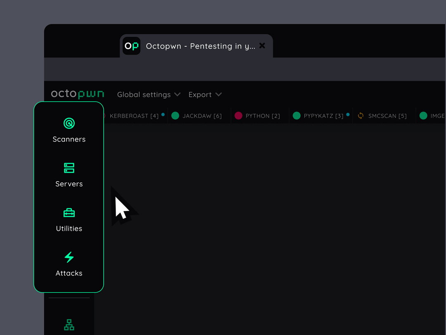Click the blue notification dot on PYPYKATZ tab
Image resolution: width=446 pixels, height=335 pixels.
pos(348,115)
